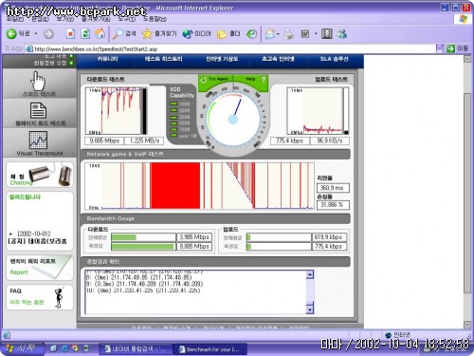Screen dimensions: 474x356
Task: Open the 폴더 folders toolbar button
Action: coord(228,33)
